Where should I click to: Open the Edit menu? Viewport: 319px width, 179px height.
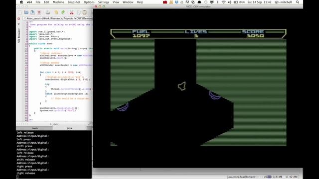(x=46, y=2)
